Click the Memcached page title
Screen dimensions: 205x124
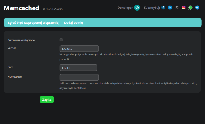click(21, 8)
